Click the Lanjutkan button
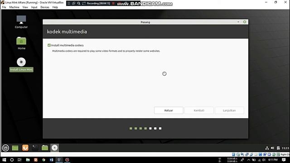The width and height of the screenshot is (290, 163). click(x=229, y=110)
